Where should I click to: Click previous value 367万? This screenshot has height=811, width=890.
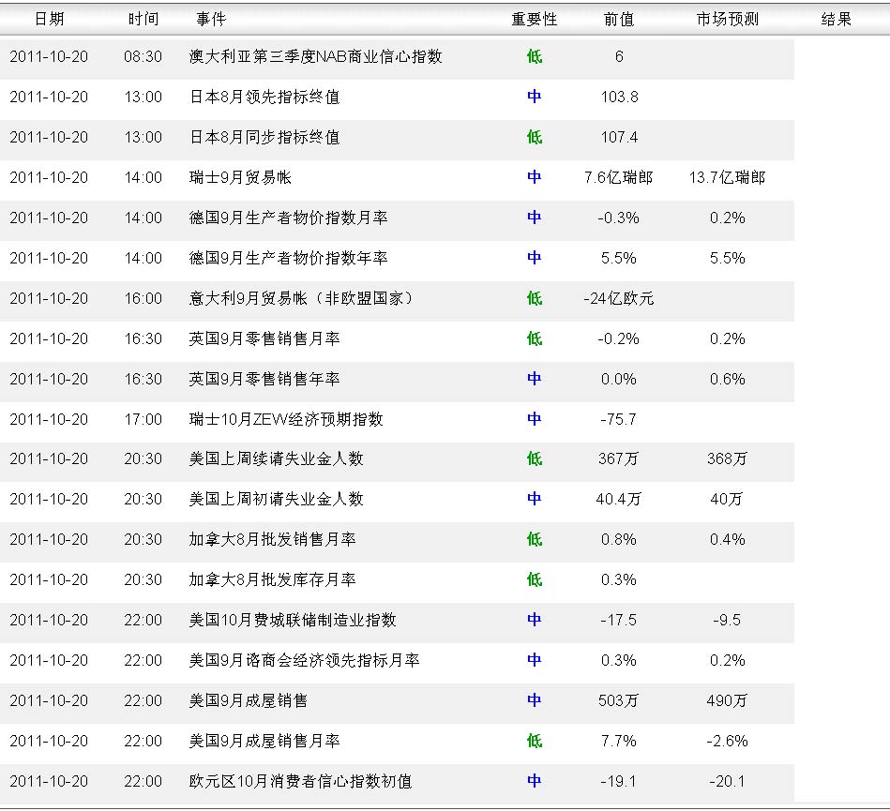[619, 458]
